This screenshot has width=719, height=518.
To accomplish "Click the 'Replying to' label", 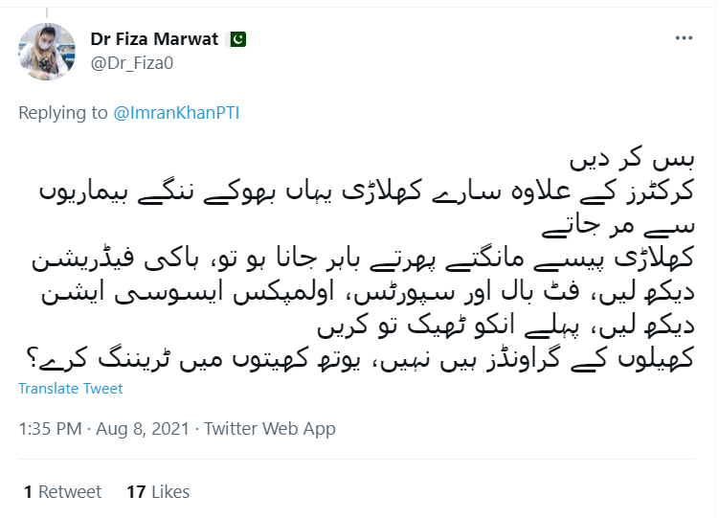I will point(63,112).
